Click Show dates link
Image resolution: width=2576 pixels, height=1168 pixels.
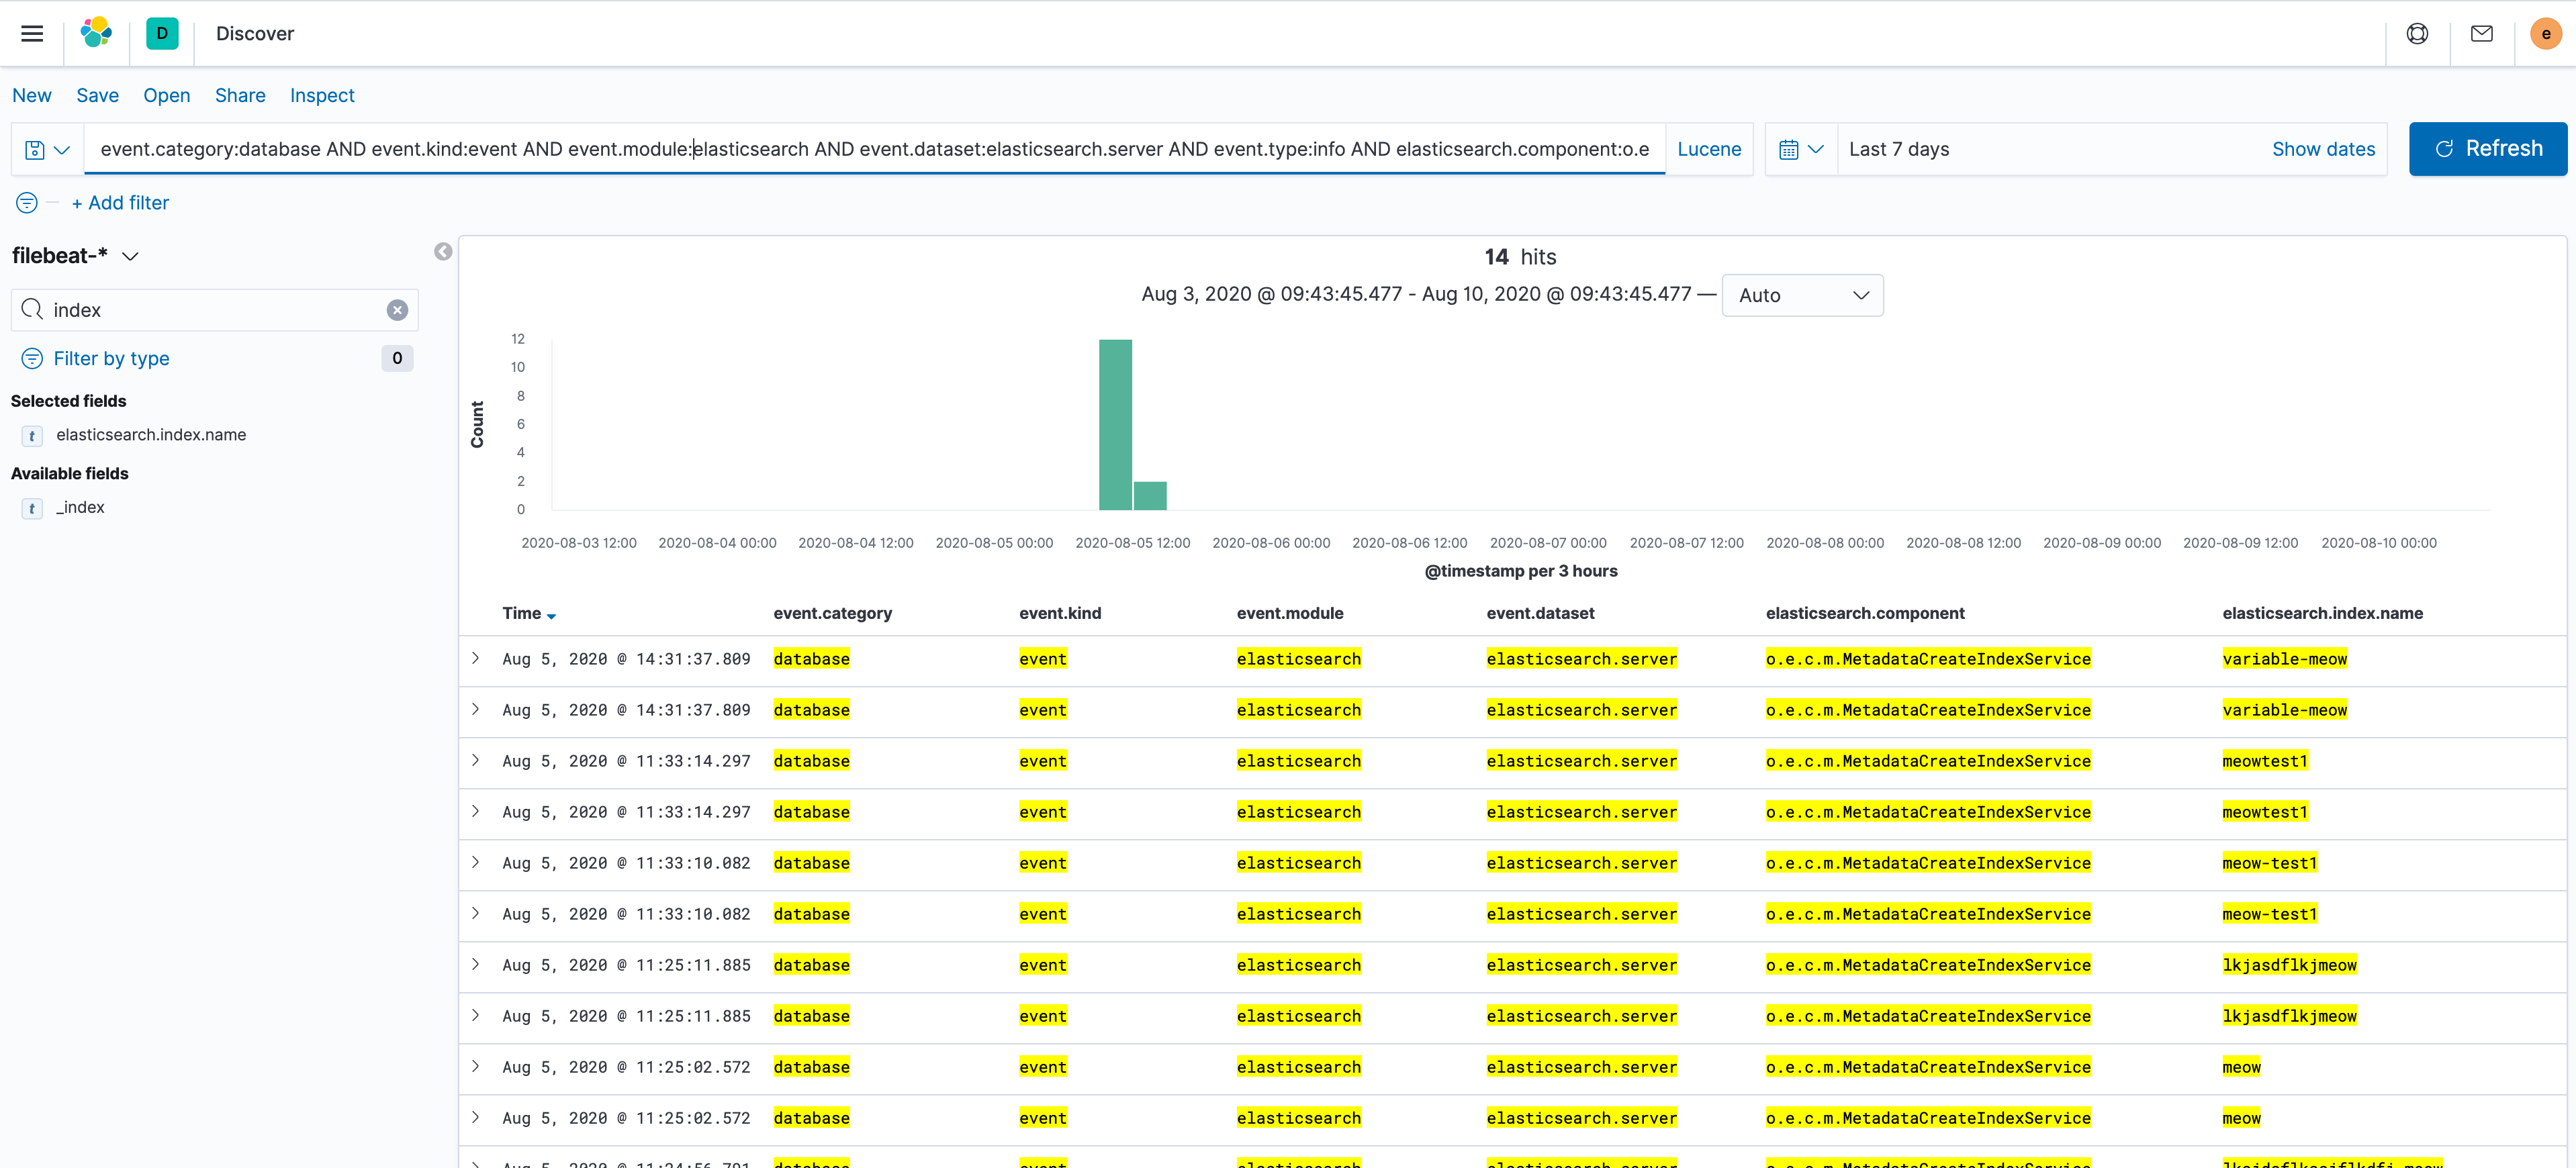[2323, 149]
